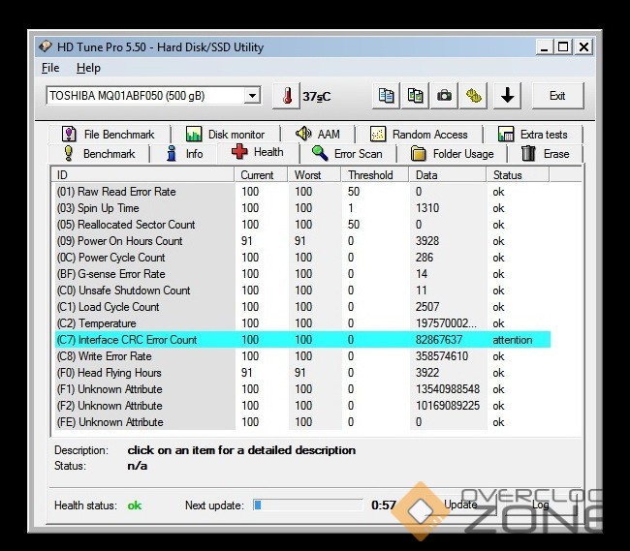The height and width of the screenshot is (551, 630).
Task: Minimize the HD Tune Pro window
Action: (x=545, y=47)
